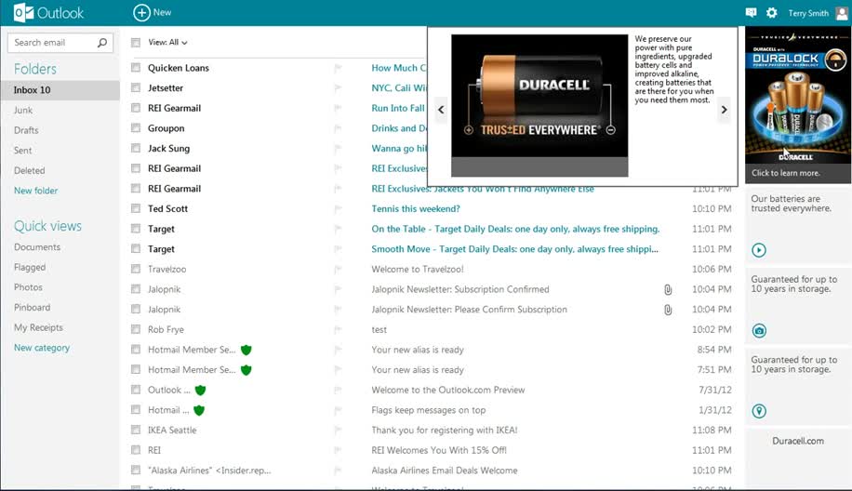The height and width of the screenshot is (491, 852).
Task: Click trusted sender shield beside Hotmail 1/31/12 email
Action: pyautogui.click(x=199, y=410)
